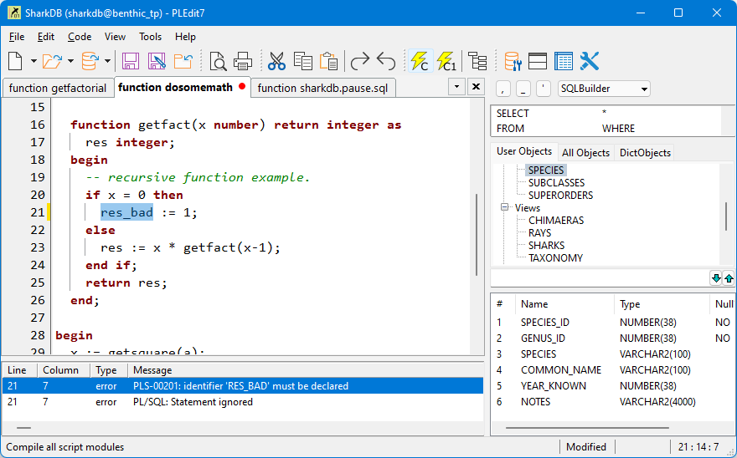Click the Print icon in the toolbar
The image size is (737, 458).
coord(243,61)
